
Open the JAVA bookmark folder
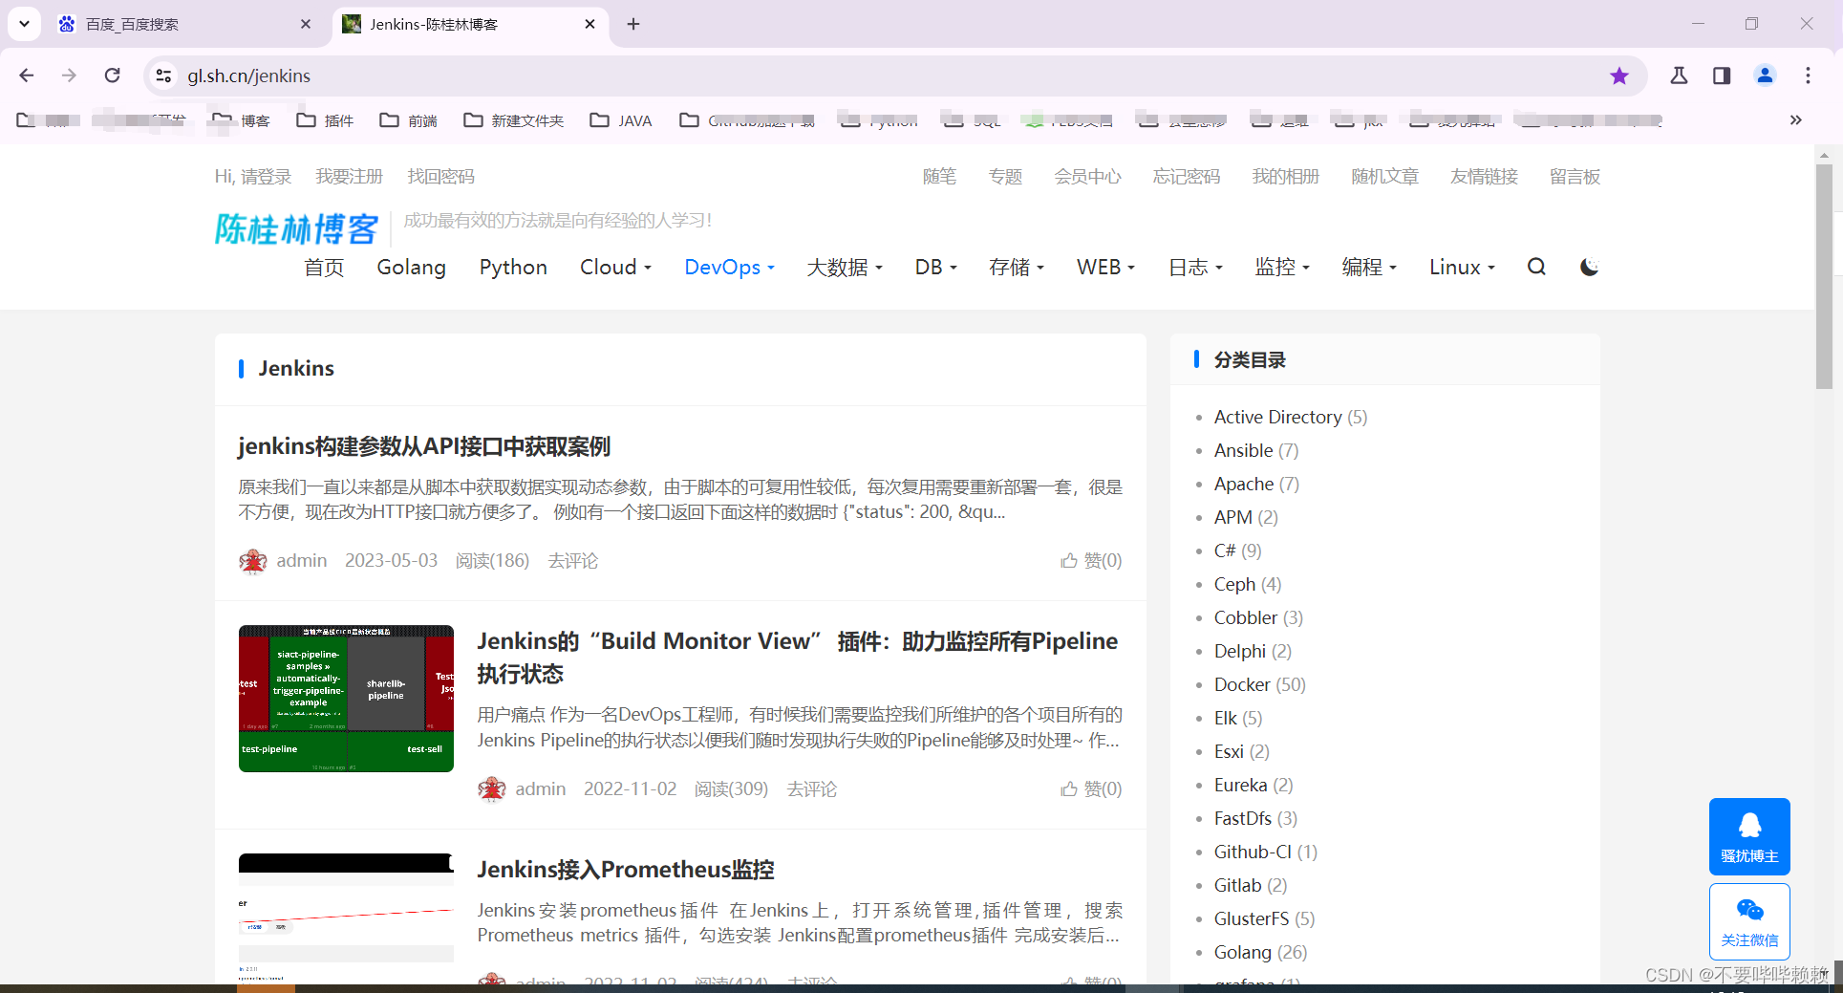click(621, 120)
